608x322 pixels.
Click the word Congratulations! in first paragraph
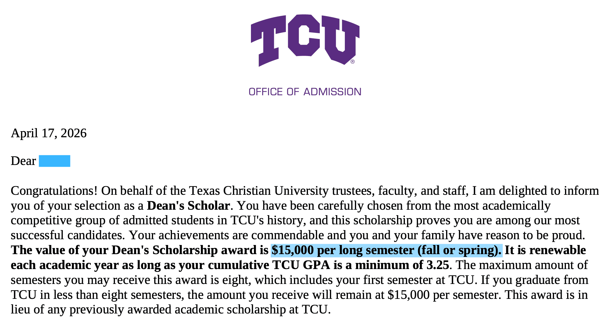[x=54, y=191]
